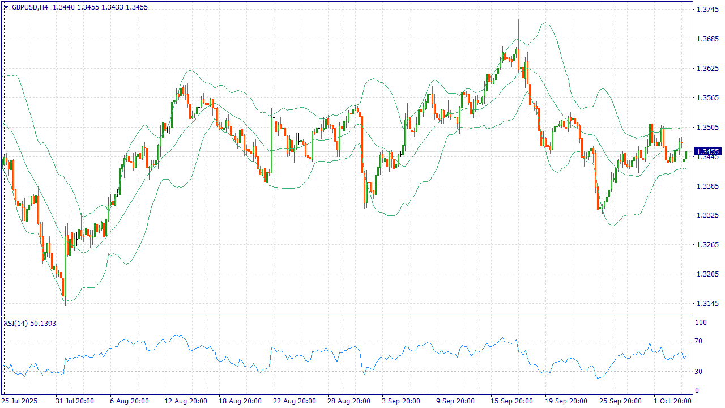Select the current price tag 1.3455

707,151
